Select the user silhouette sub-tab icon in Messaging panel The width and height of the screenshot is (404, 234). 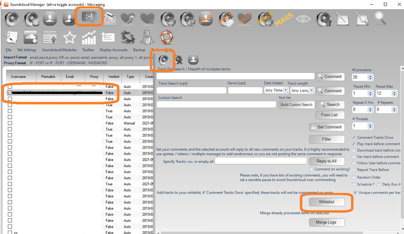(193, 60)
